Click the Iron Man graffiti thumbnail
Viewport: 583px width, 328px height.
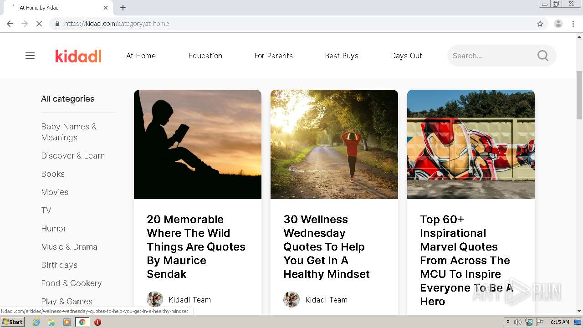tap(470, 144)
